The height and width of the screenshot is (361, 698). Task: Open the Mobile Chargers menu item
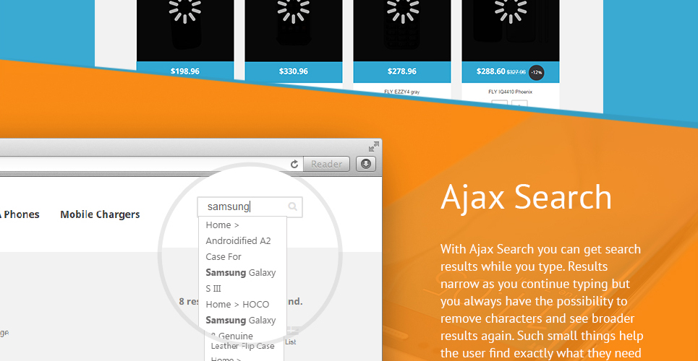[100, 214]
